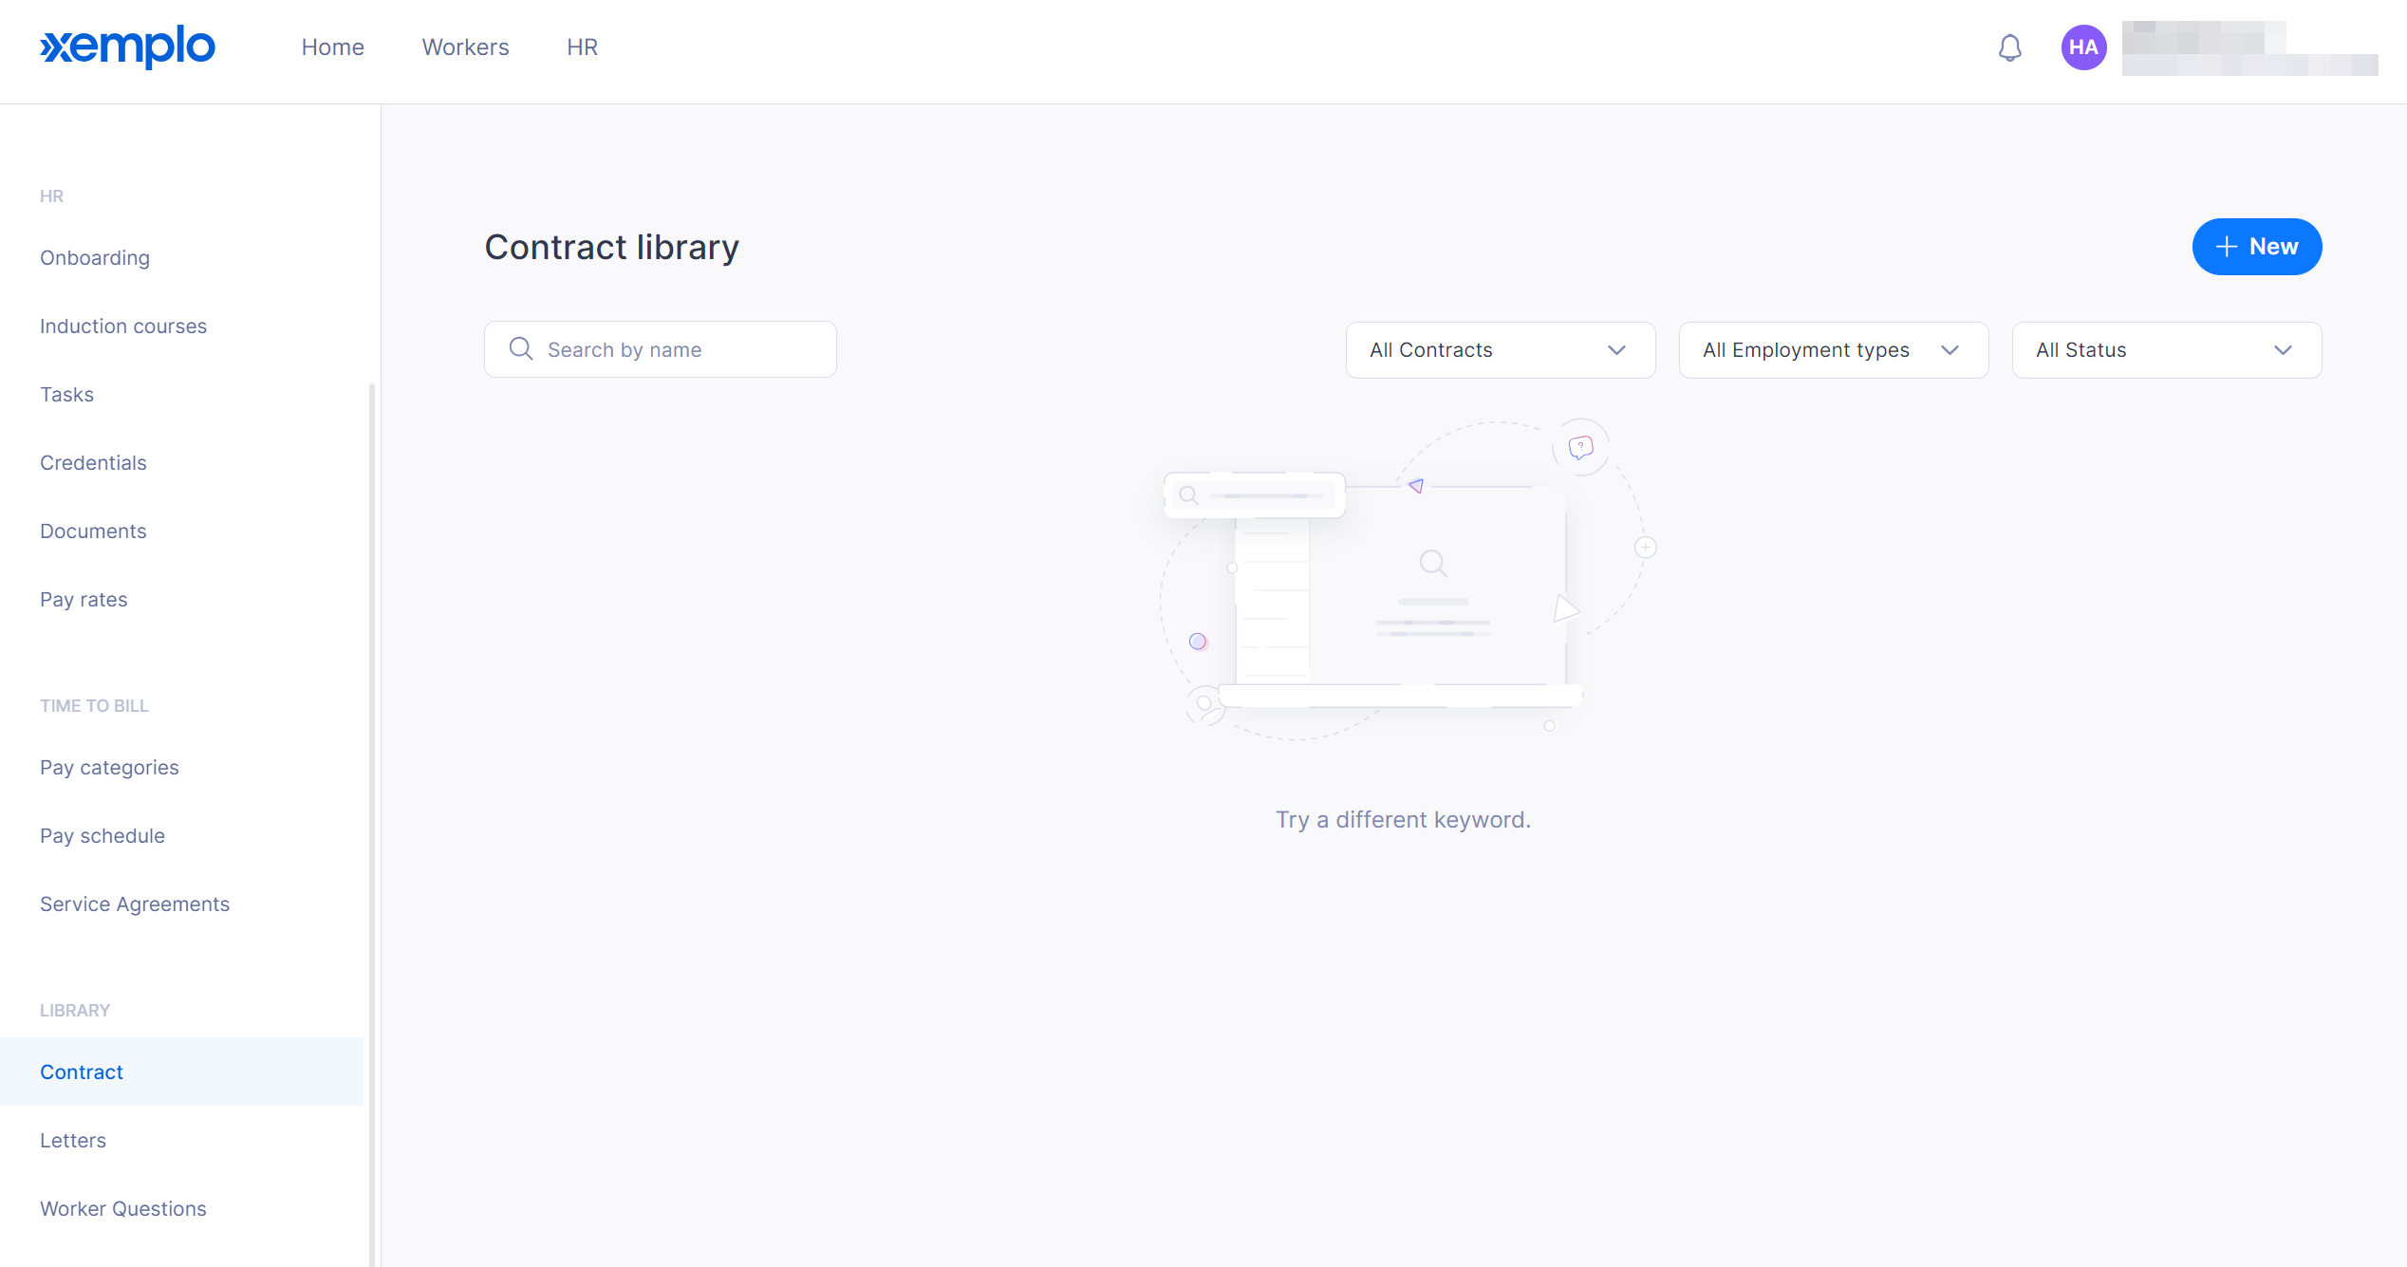Select Letters in the Library section
2407x1267 pixels.
[73, 1141]
